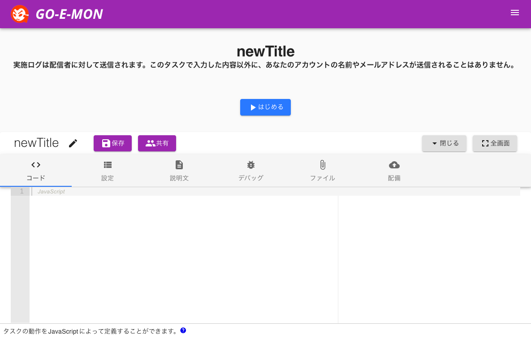The height and width of the screenshot is (339, 531).
Task: Open the help question mark icon
Action: tap(183, 330)
